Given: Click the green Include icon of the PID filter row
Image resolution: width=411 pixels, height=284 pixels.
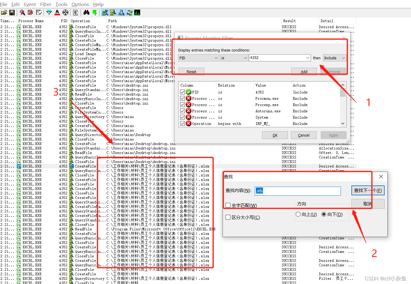Looking at the screenshot, I should (188, 92).
